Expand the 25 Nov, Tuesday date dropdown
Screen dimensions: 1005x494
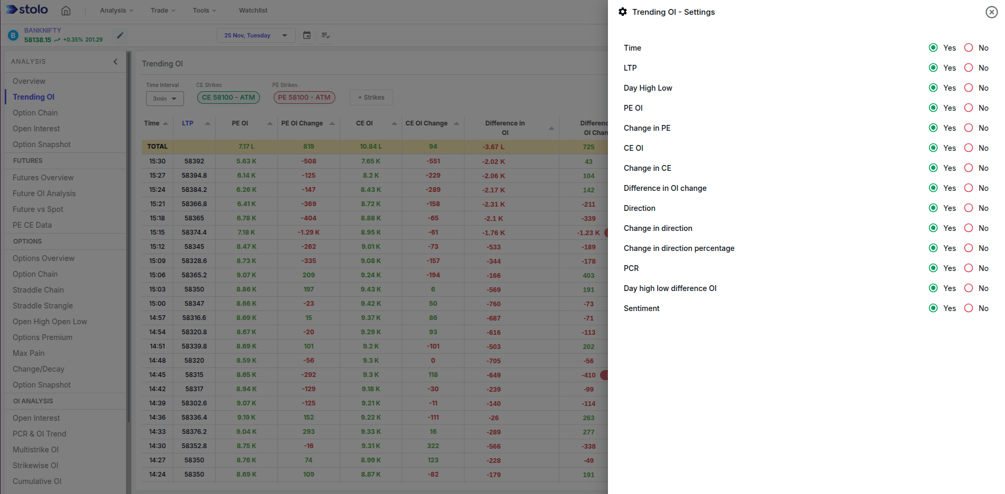click(256, 35)
